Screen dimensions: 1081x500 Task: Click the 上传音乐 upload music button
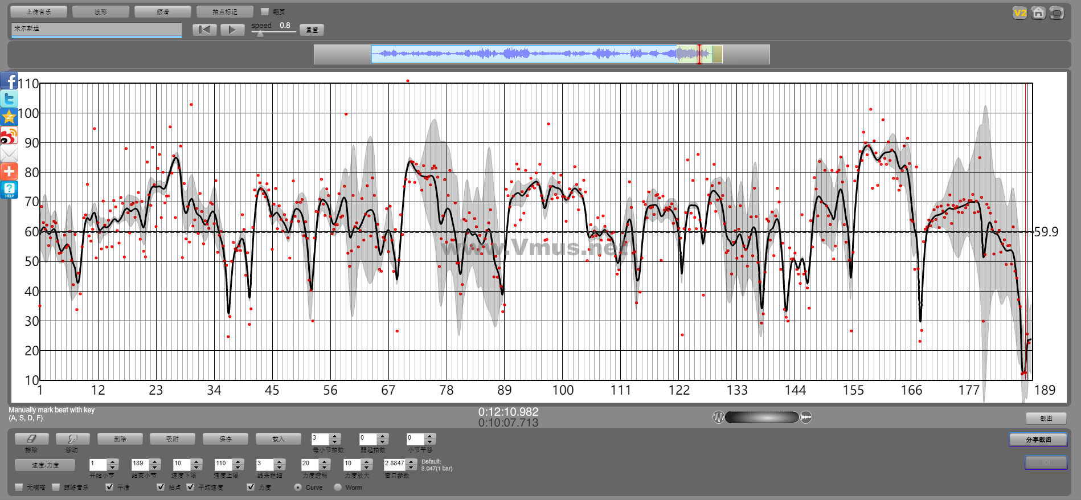pyautogui.click(x=39, y=11)
